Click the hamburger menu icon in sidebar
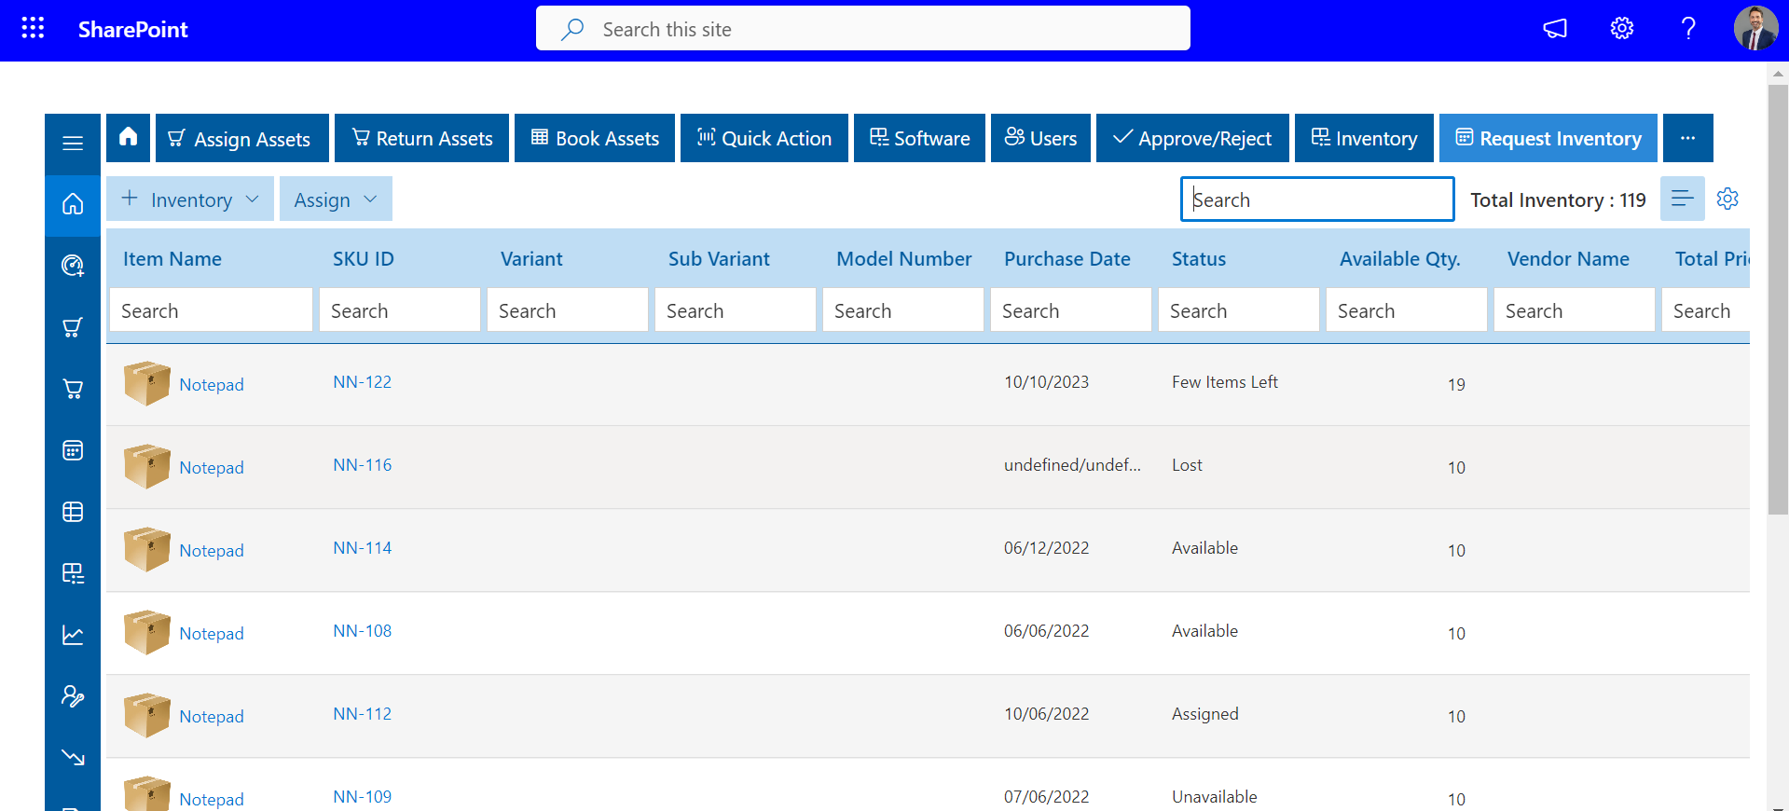The image size is (1789, 811). pos(73,143)
